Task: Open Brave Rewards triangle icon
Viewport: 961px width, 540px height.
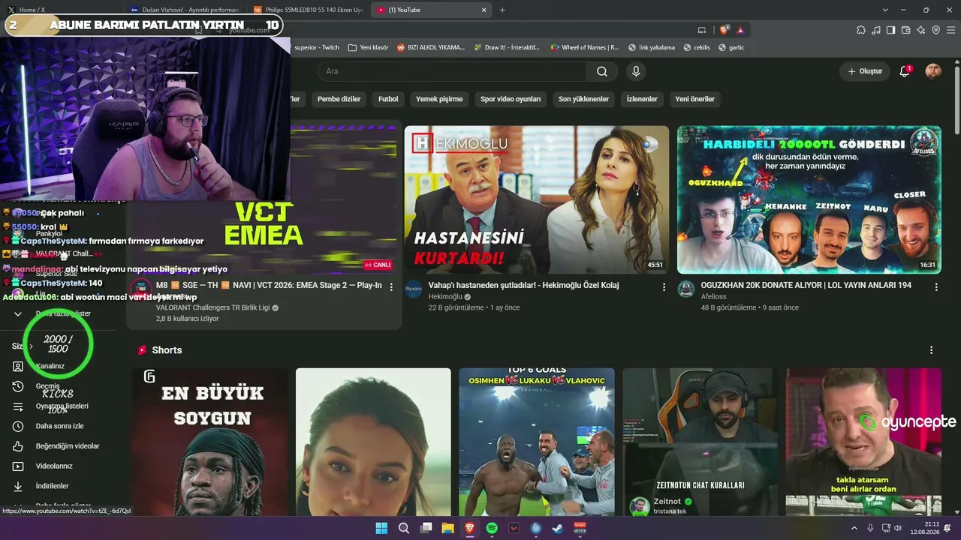Action: tap(740, 30)
